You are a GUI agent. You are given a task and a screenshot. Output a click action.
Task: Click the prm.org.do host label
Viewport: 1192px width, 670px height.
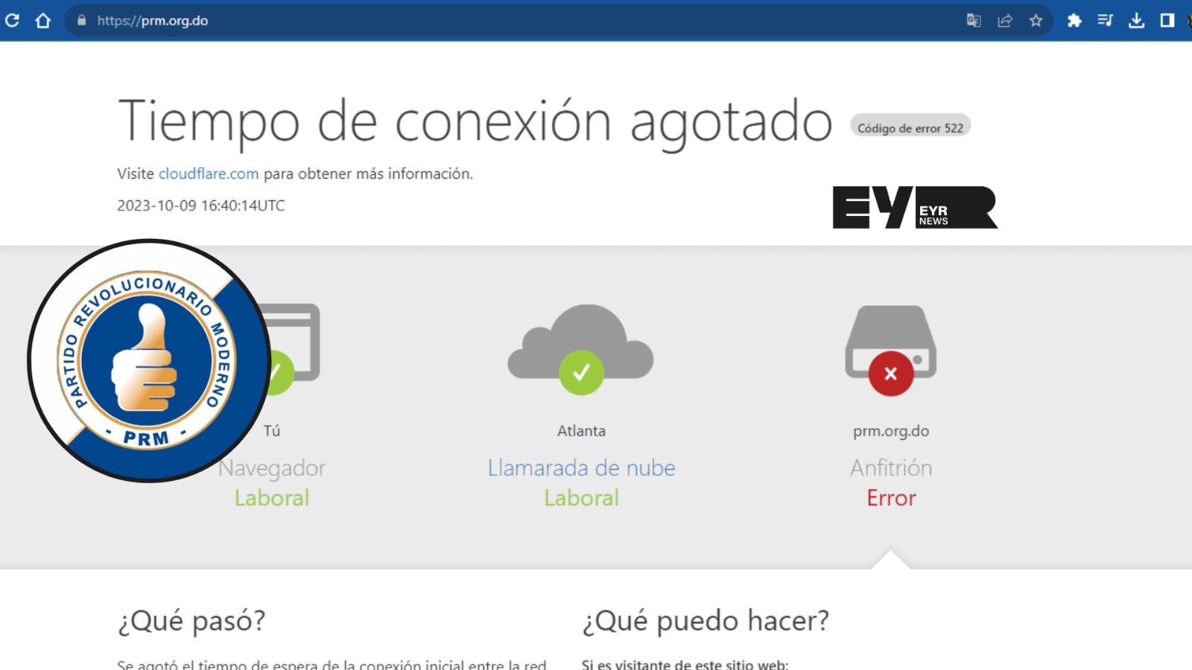pos(891,431)
